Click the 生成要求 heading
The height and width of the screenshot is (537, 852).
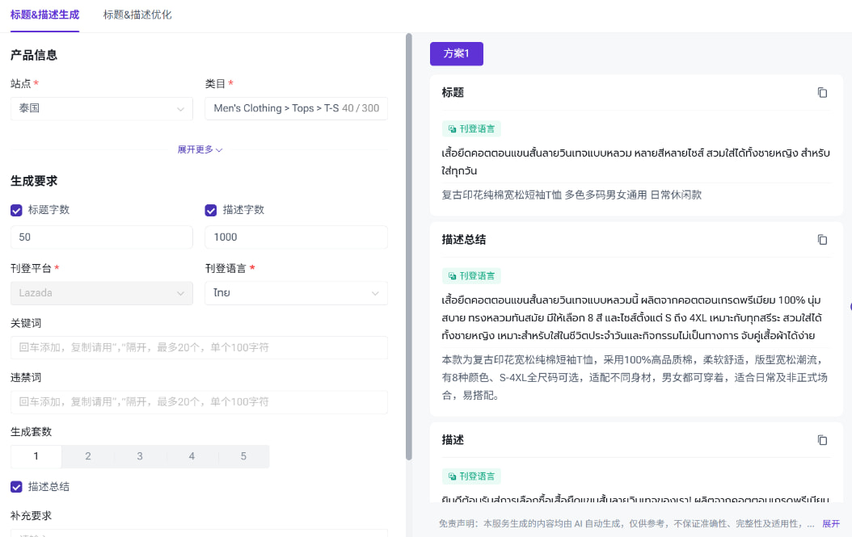(34, 181)
